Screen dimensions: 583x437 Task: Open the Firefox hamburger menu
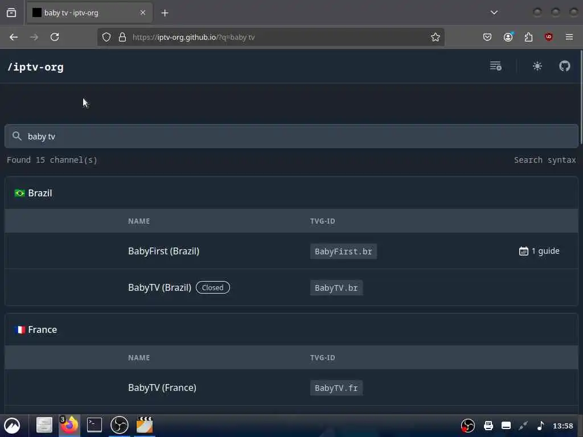pos(569,37)
